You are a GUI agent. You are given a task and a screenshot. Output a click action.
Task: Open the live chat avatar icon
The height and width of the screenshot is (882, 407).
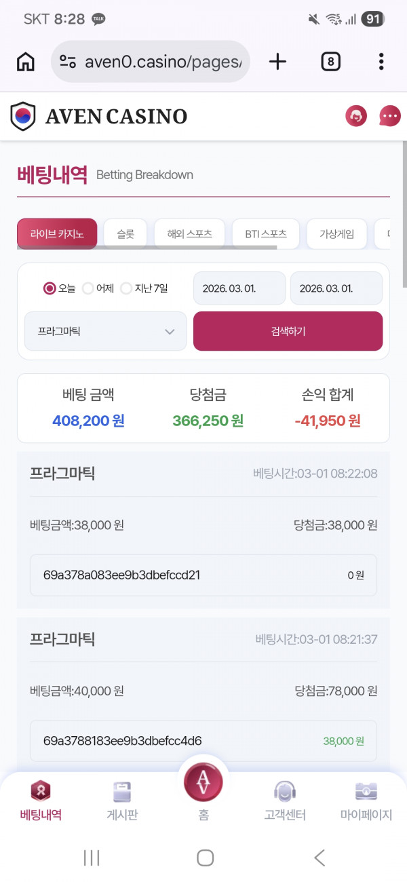(x=355, y=115)
